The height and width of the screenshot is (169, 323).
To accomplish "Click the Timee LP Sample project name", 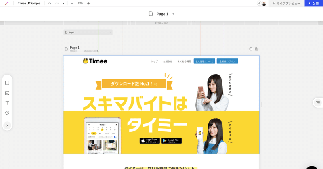I will [29, 3].
